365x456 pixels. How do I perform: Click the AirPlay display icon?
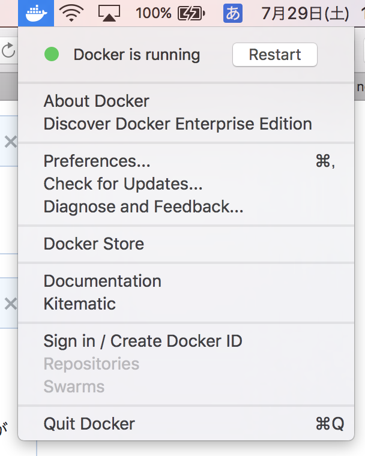click(x=109, y=13)
